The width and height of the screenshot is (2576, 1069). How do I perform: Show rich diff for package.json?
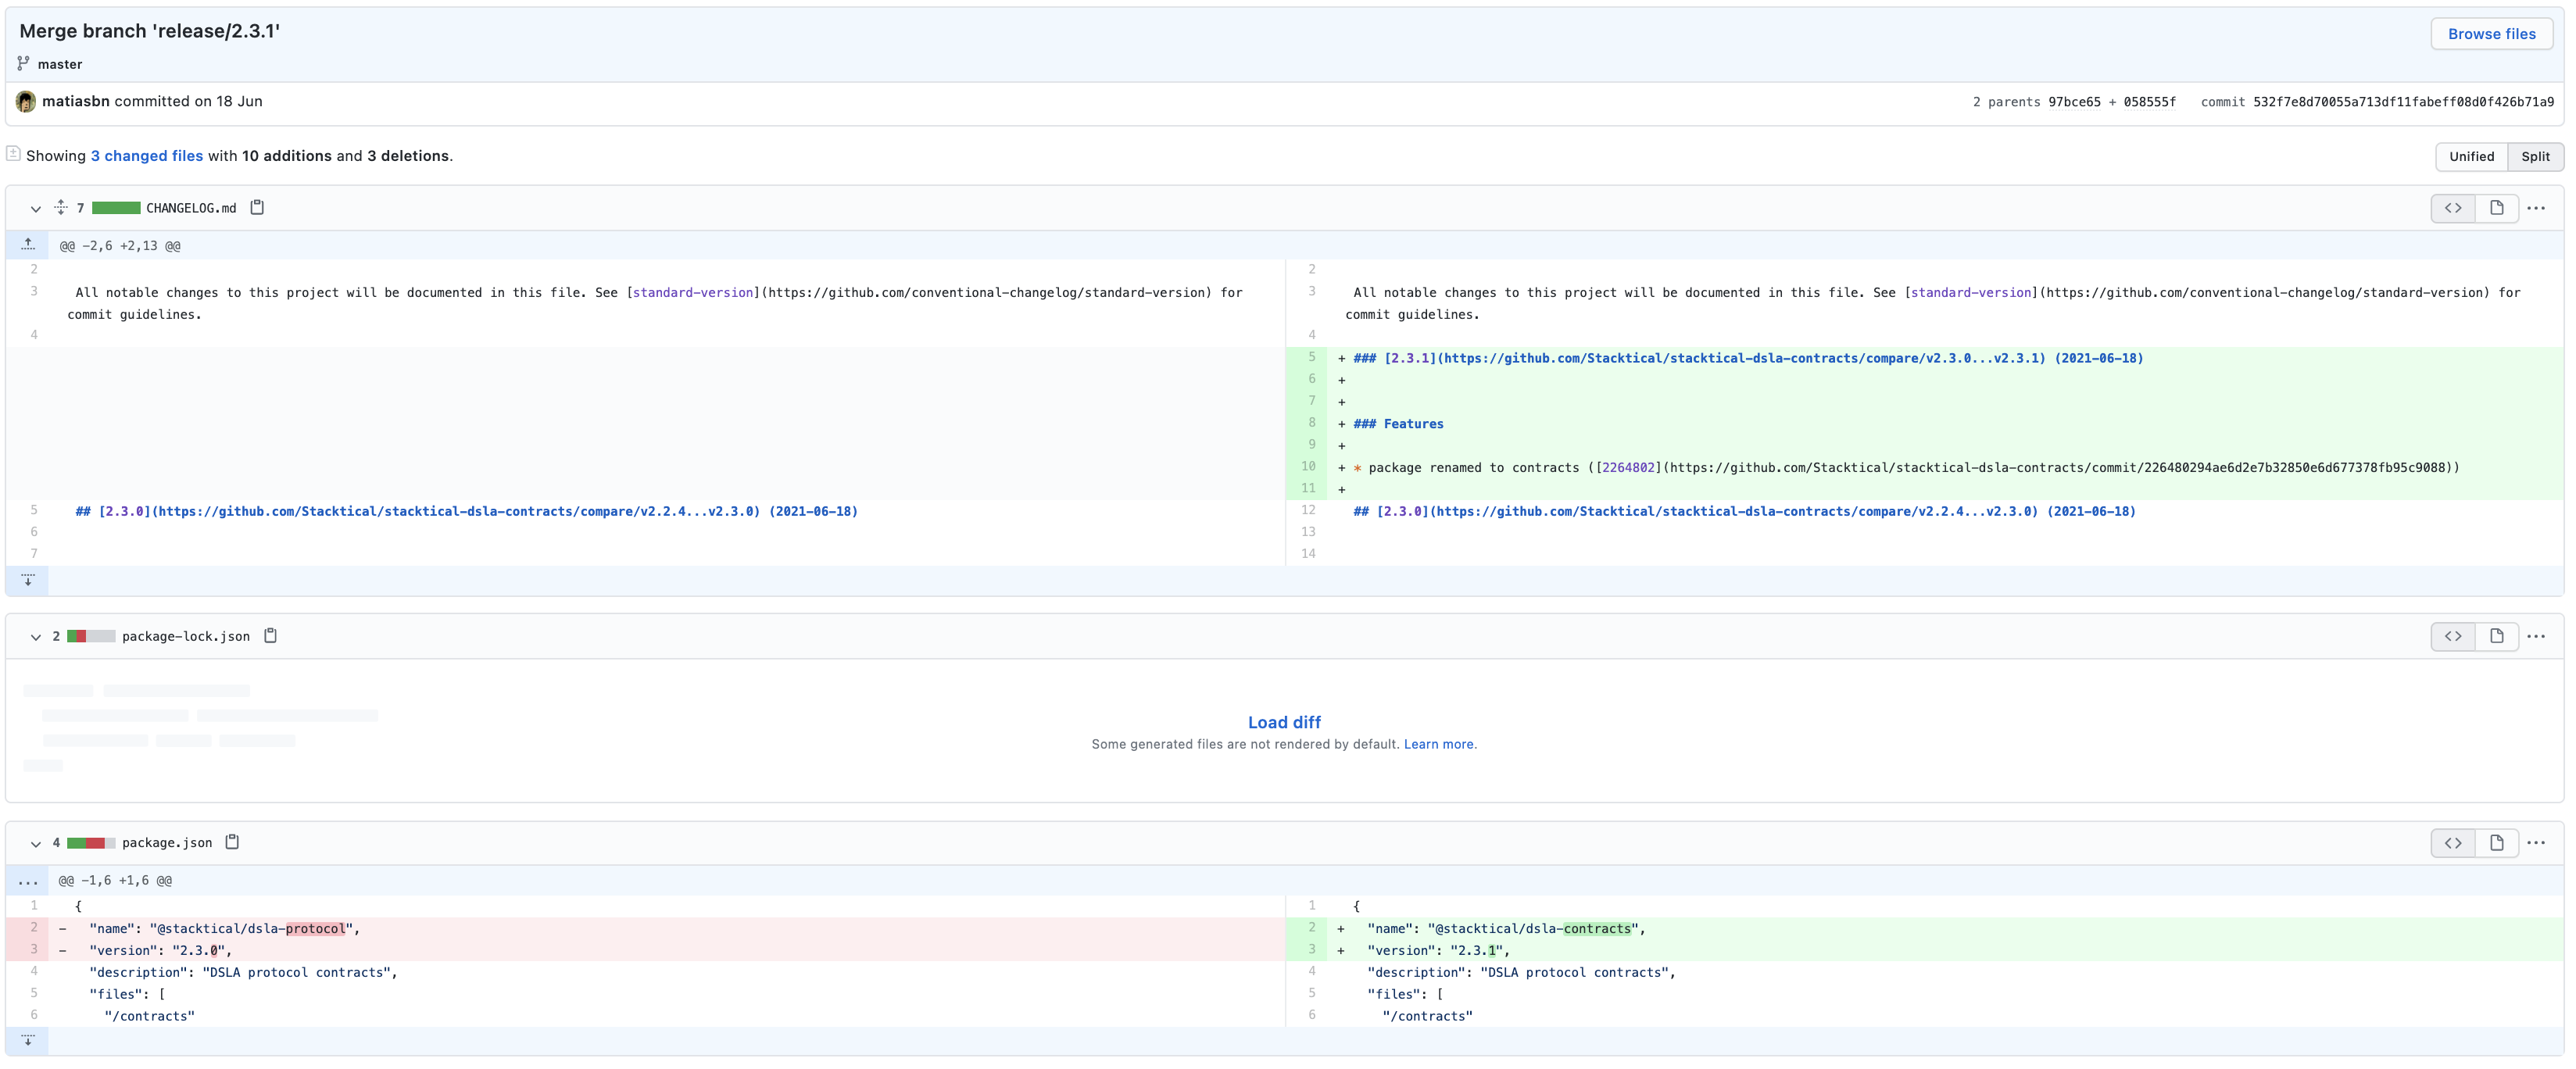coord(2496,843)
